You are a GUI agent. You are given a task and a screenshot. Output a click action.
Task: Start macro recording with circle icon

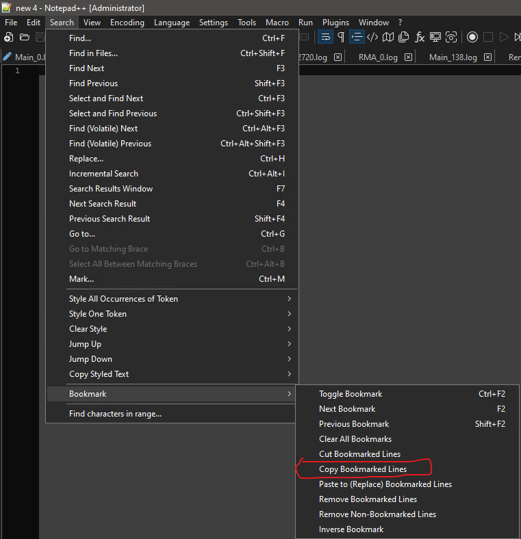(472, 37)
